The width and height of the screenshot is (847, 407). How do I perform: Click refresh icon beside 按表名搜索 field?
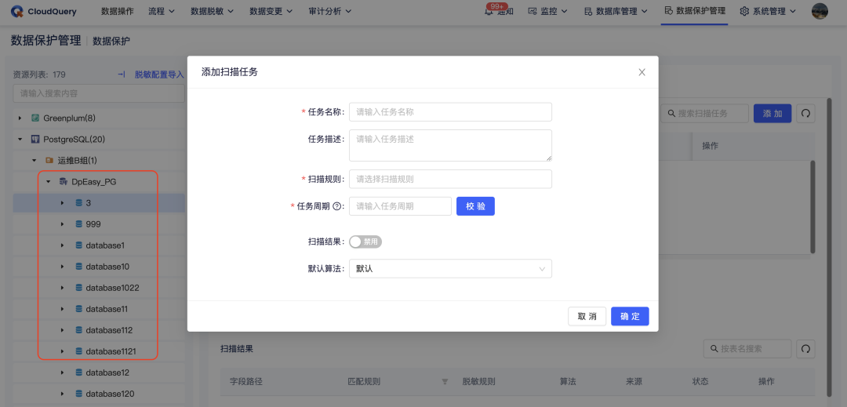click(805, 349)
